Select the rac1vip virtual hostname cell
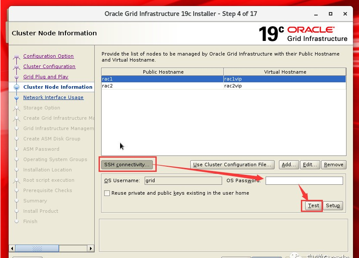 pos(285,79)
